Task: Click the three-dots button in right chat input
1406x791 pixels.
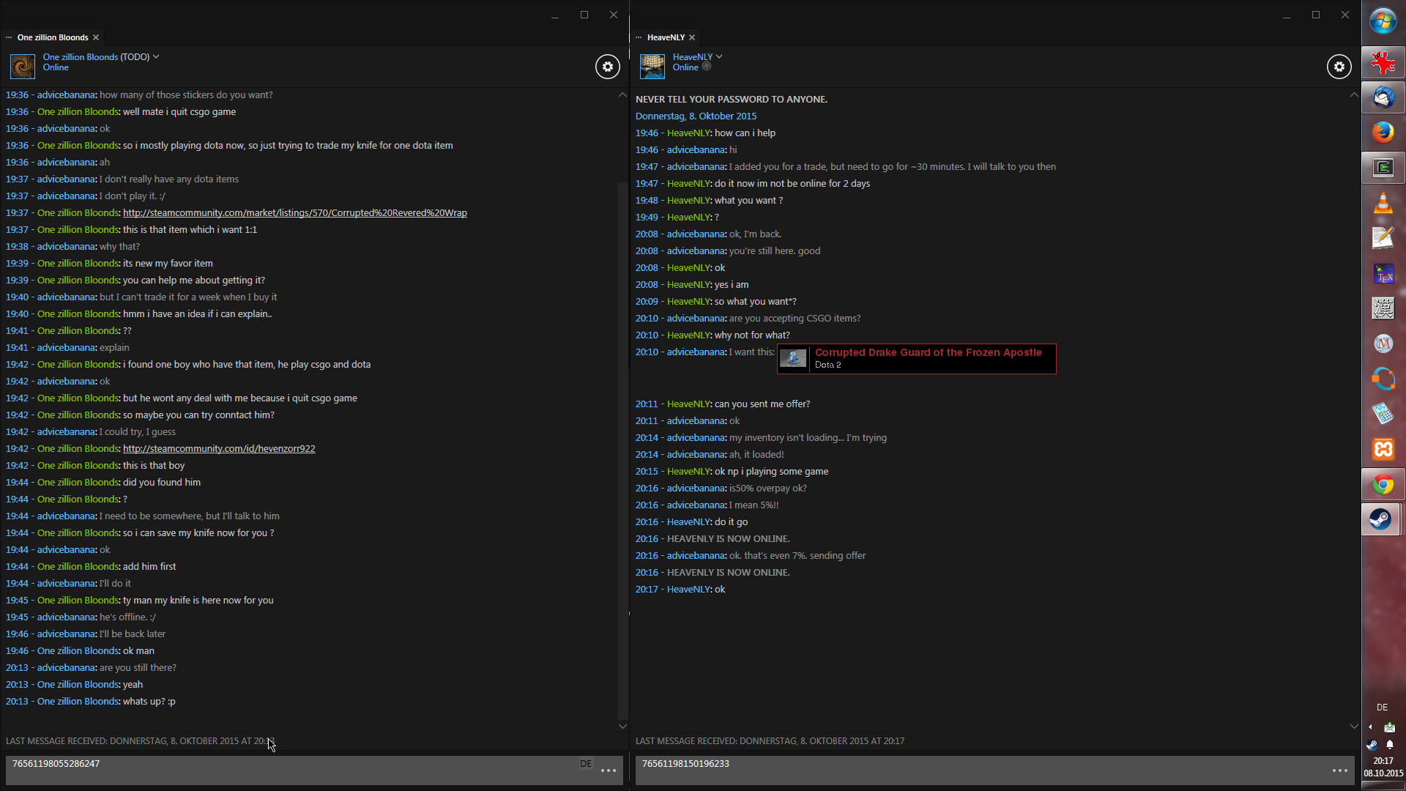Action: tap(1339, 770)
